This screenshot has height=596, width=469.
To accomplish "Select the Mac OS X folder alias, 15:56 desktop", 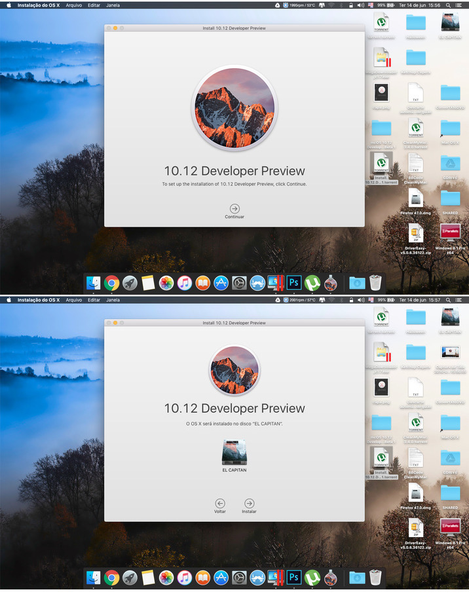I will [451, 128].
